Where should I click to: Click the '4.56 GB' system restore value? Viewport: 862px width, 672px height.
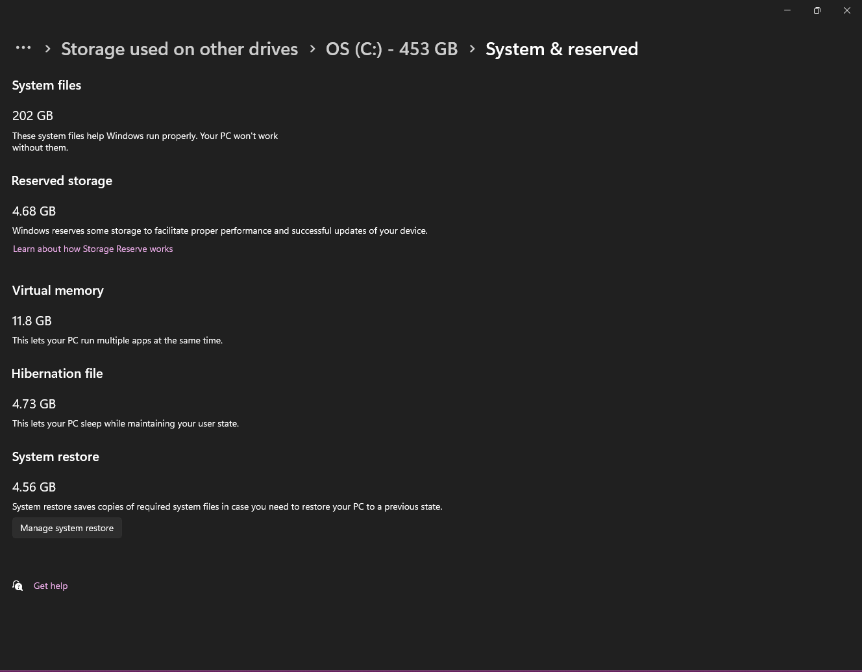[x=34, y=486]
